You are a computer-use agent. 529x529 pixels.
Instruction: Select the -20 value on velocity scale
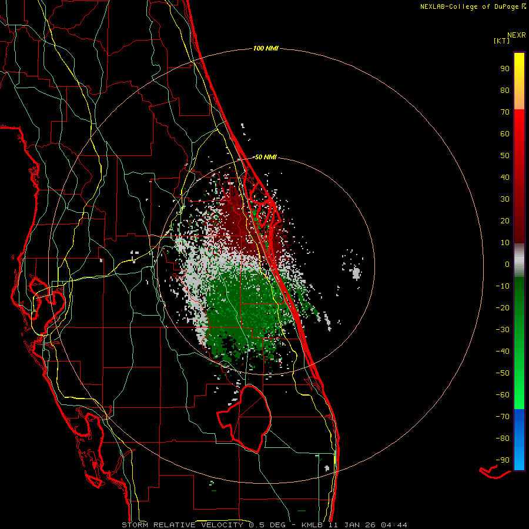[x=503, y=307]
